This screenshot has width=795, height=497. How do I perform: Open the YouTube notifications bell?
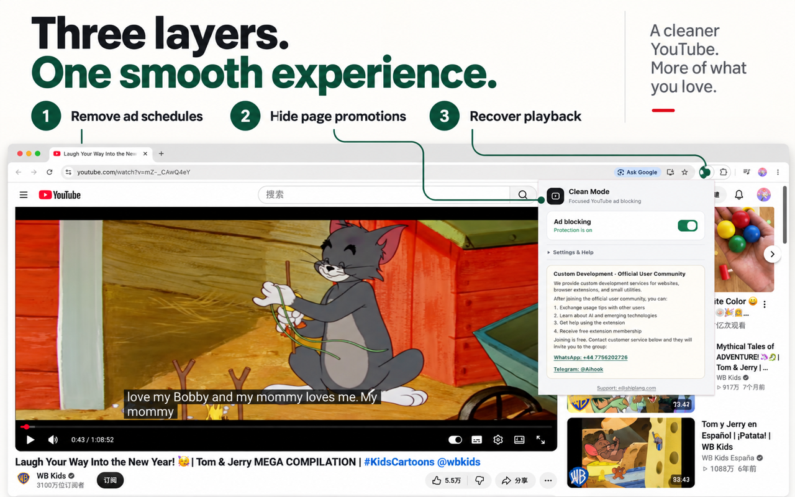coord(739,195)
